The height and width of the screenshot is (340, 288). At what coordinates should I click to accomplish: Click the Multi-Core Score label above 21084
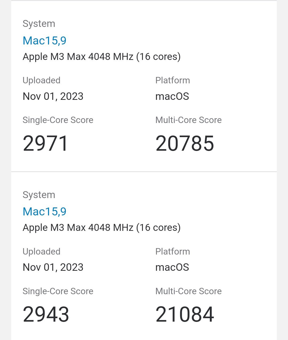click(x=188, y=291)
